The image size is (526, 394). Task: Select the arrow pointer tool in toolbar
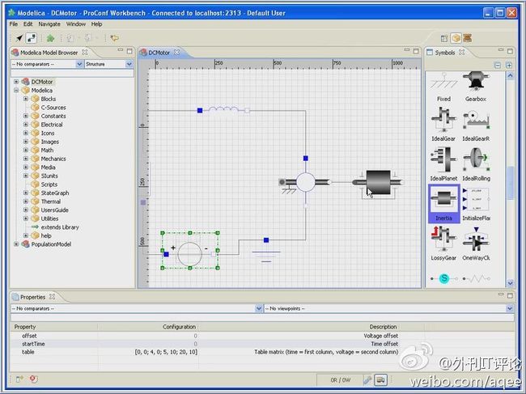click(x=19, y=38)
